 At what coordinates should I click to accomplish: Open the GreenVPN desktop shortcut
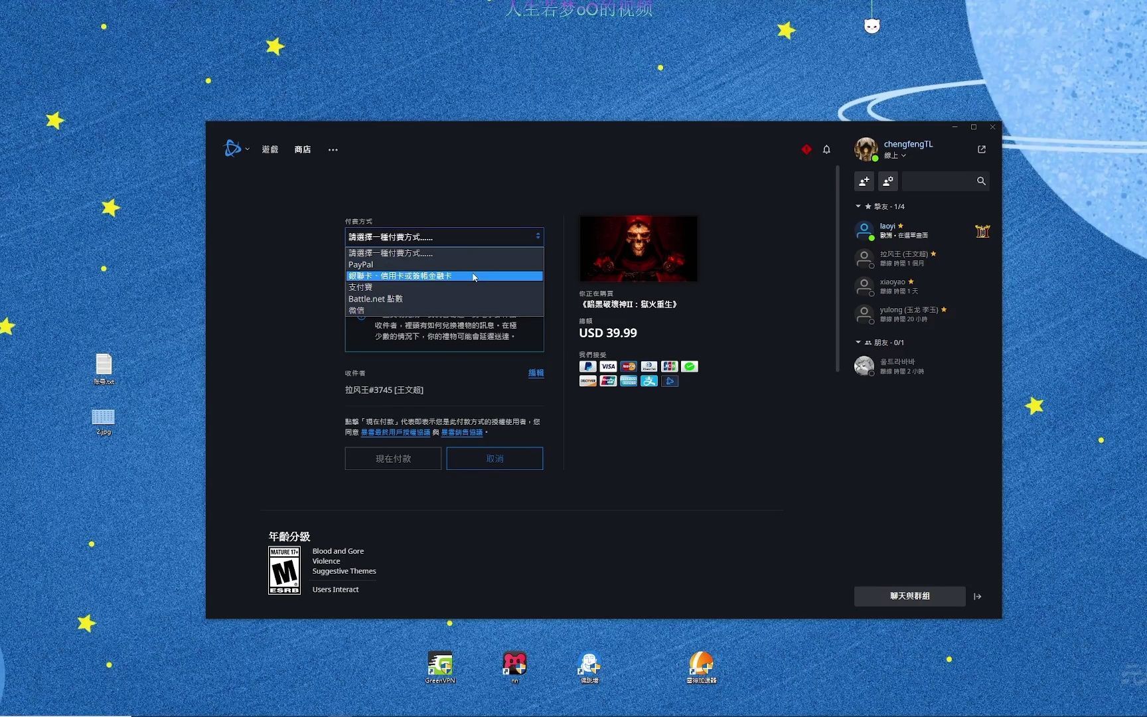click(440, 667)
